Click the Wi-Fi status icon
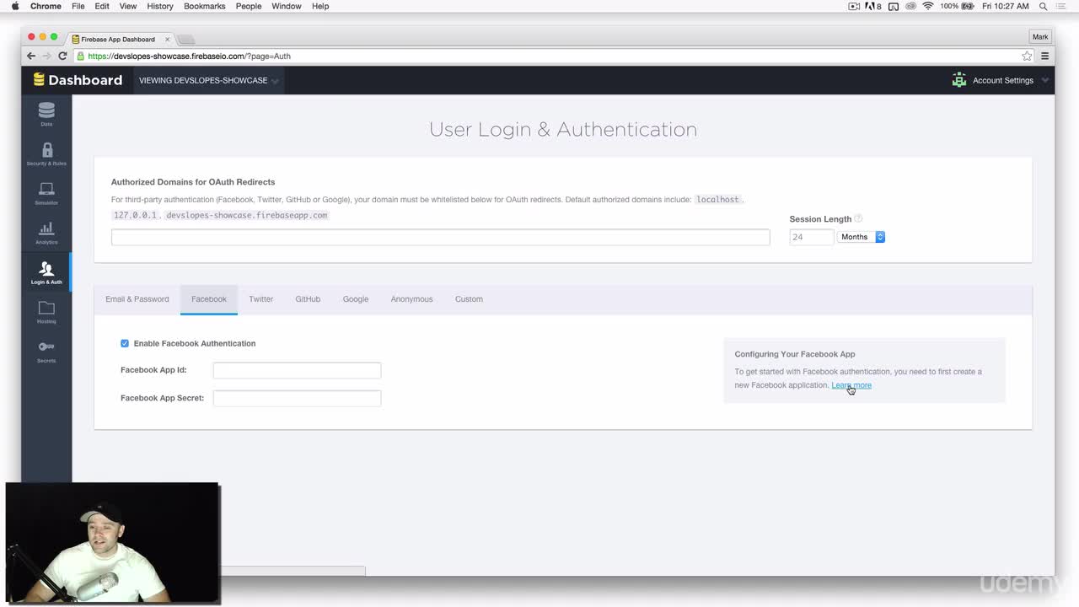Viewport: 1079px width, 607px height. pos(928,6)
